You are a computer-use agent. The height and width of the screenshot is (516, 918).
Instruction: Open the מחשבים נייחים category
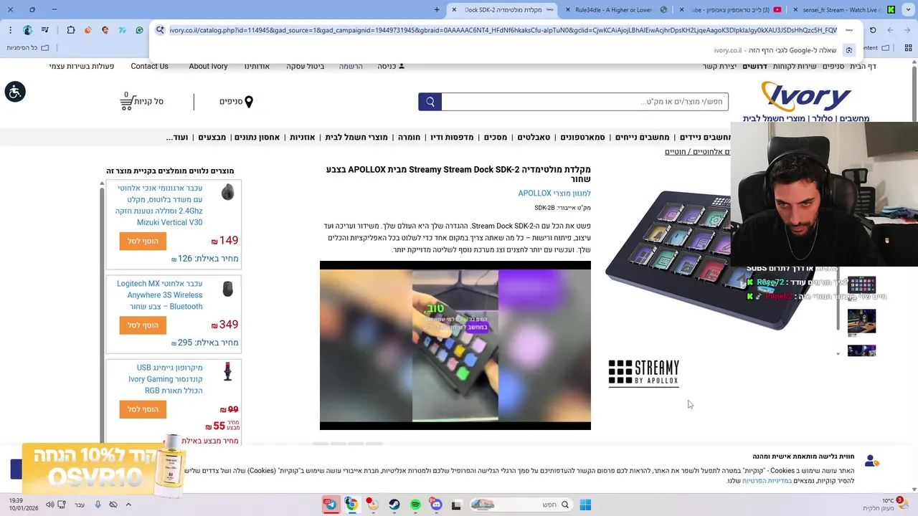tap(643, 137)
